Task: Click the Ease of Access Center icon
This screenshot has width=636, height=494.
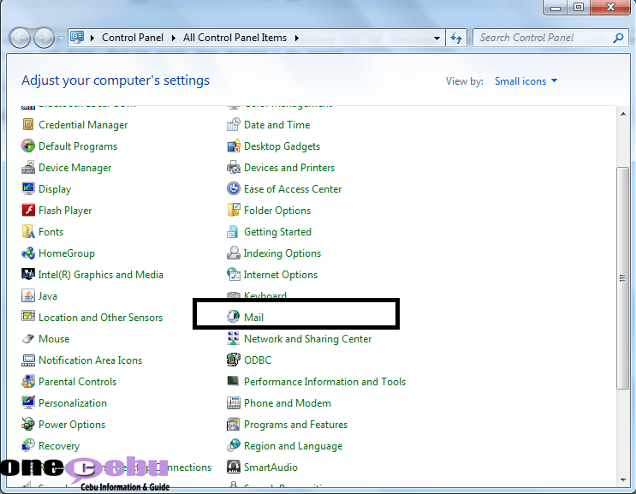Action: (x=233, y=188)
